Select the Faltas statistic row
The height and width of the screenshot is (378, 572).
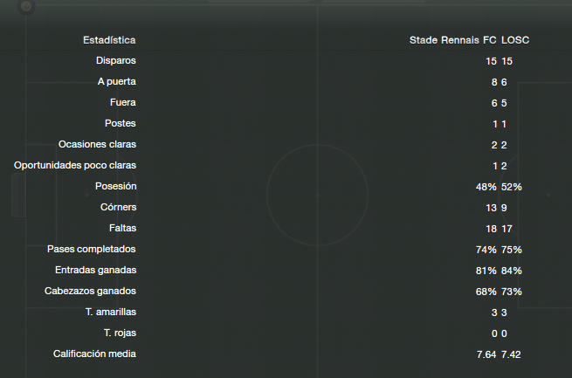286,229
